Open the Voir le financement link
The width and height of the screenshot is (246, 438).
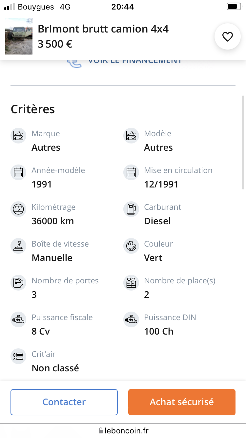tap(134, 61)
